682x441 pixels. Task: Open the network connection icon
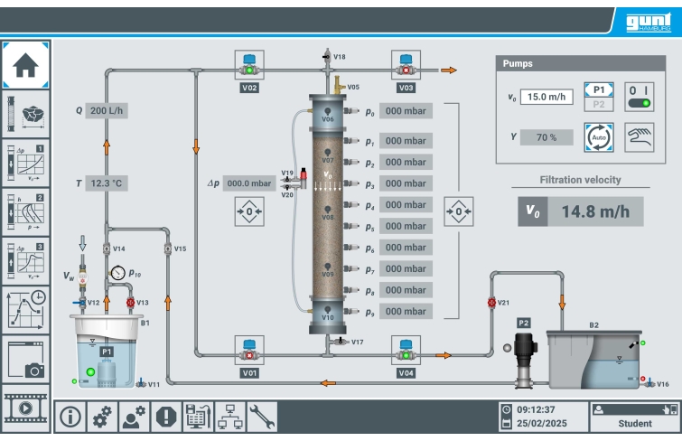(x=229, y=417)
